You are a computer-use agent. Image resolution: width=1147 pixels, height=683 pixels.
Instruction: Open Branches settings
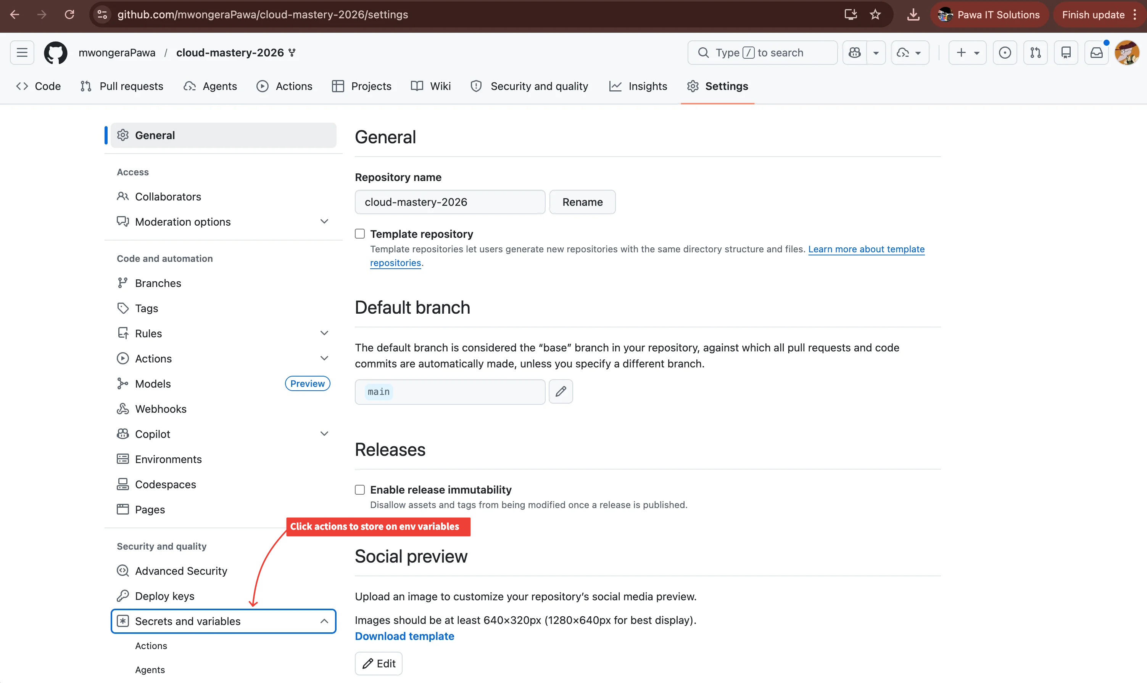coord(224,283)
